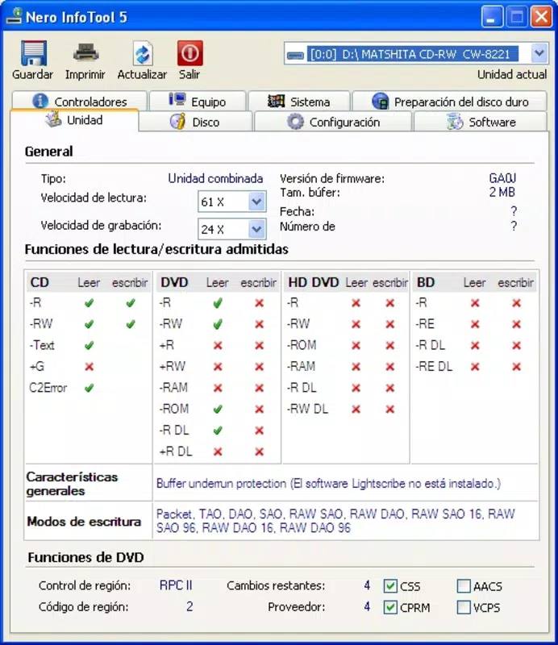Switch to the Software tab label

click(492, 123)
